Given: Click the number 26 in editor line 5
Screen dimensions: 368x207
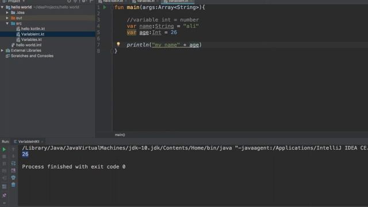Looking at the screenshot, I should click(x=174, y=32).
